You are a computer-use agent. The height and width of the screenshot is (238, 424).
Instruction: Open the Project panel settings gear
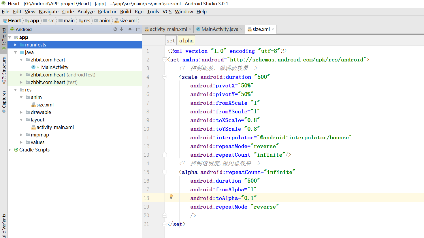(131, 29)
